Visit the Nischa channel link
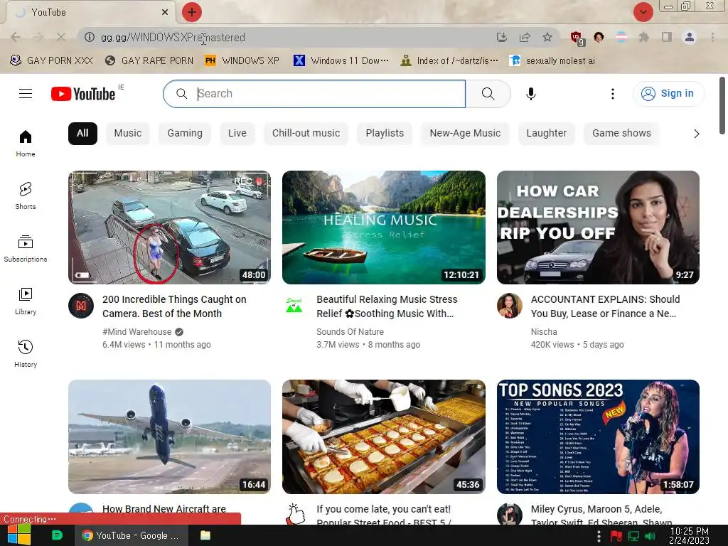The image size is (728, 546). 544,332
